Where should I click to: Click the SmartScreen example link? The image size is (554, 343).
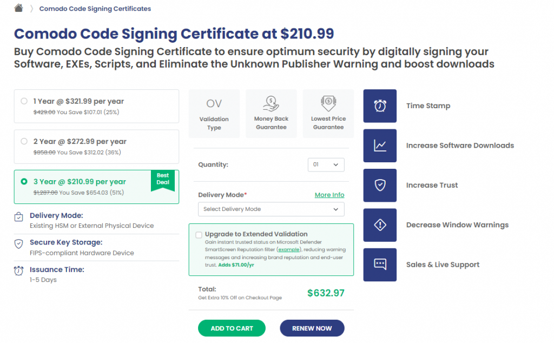pyautogui.click(x=289, y=249)
